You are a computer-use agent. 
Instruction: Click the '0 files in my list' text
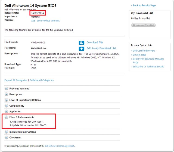140,18
